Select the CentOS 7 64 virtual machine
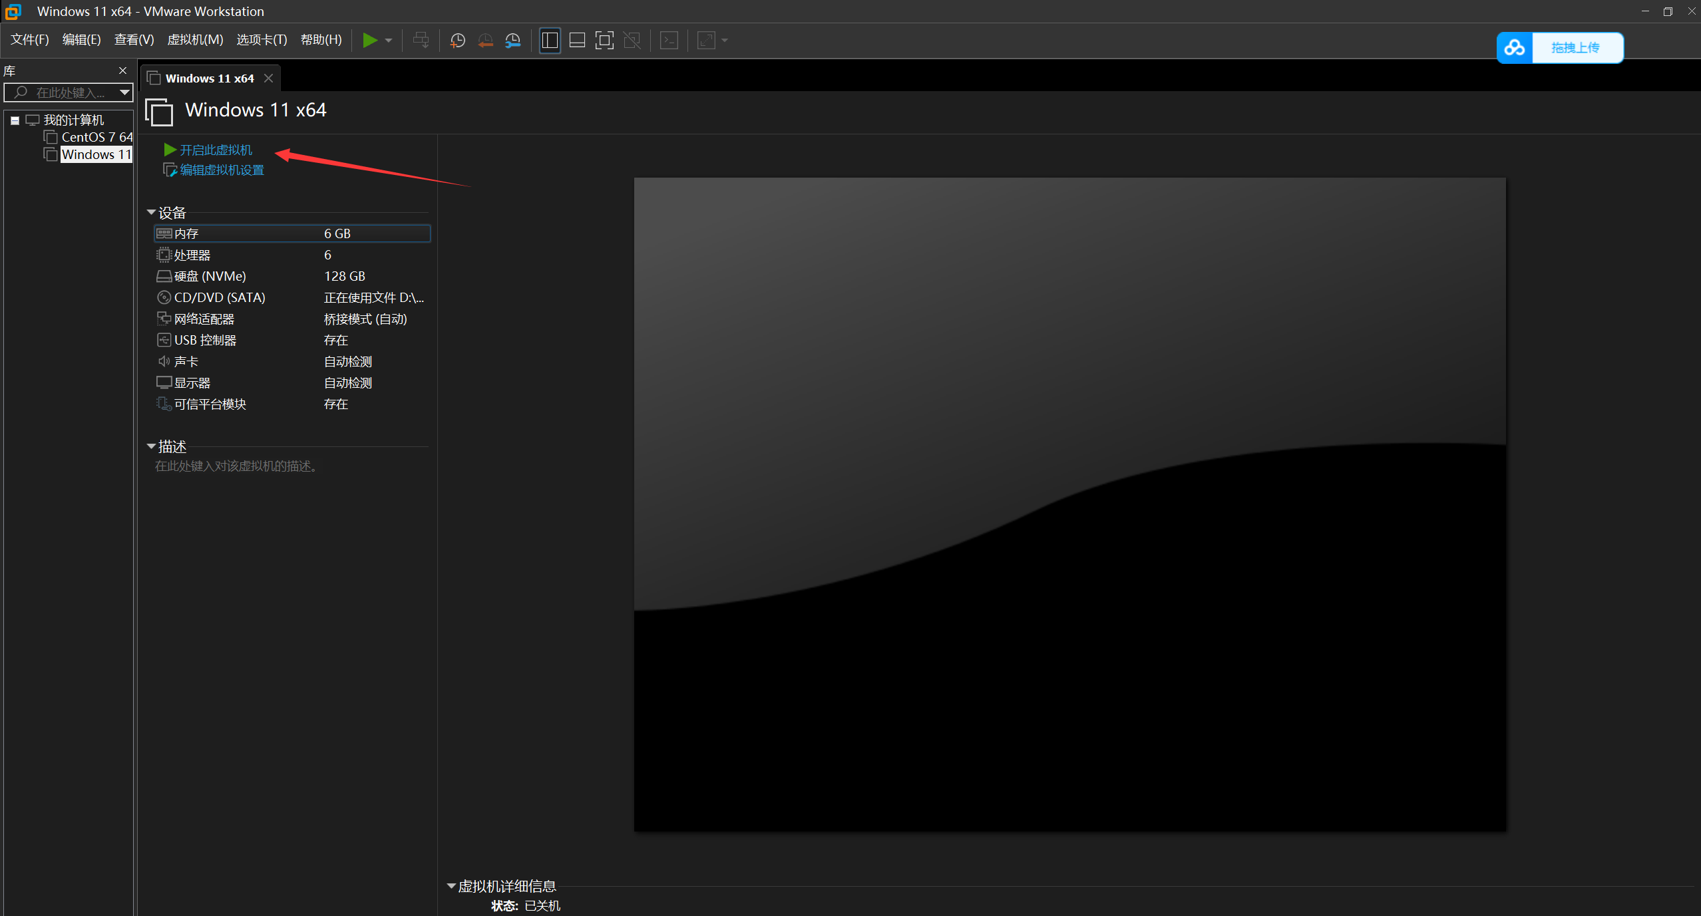 pos(96,137)
